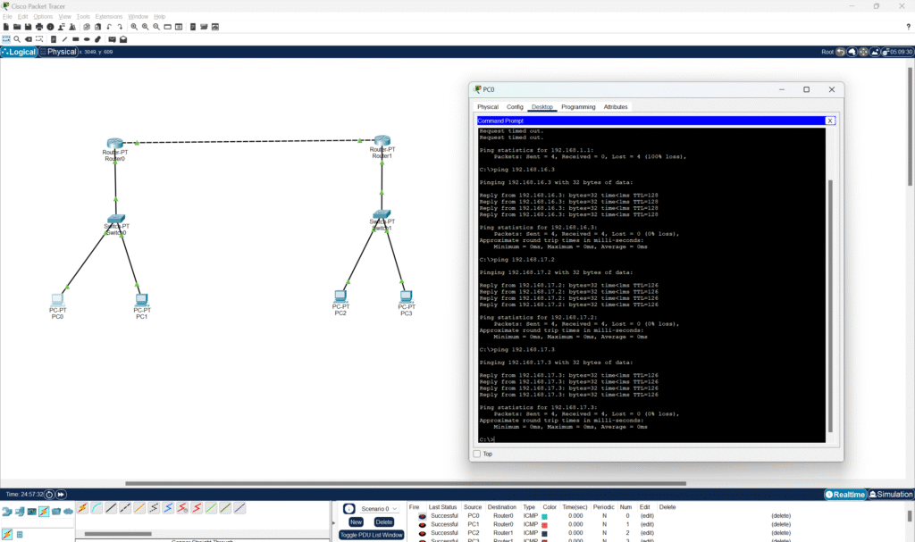Click the Command Prompt vertical scrollbar
The height and width of the screenshot is (542, 915).
click(x=830, y=306)
